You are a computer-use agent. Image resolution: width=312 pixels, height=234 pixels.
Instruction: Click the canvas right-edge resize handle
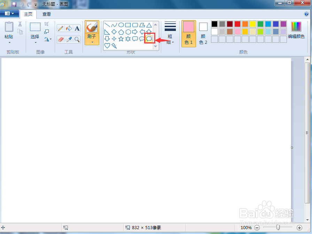[x=292, y=147]
